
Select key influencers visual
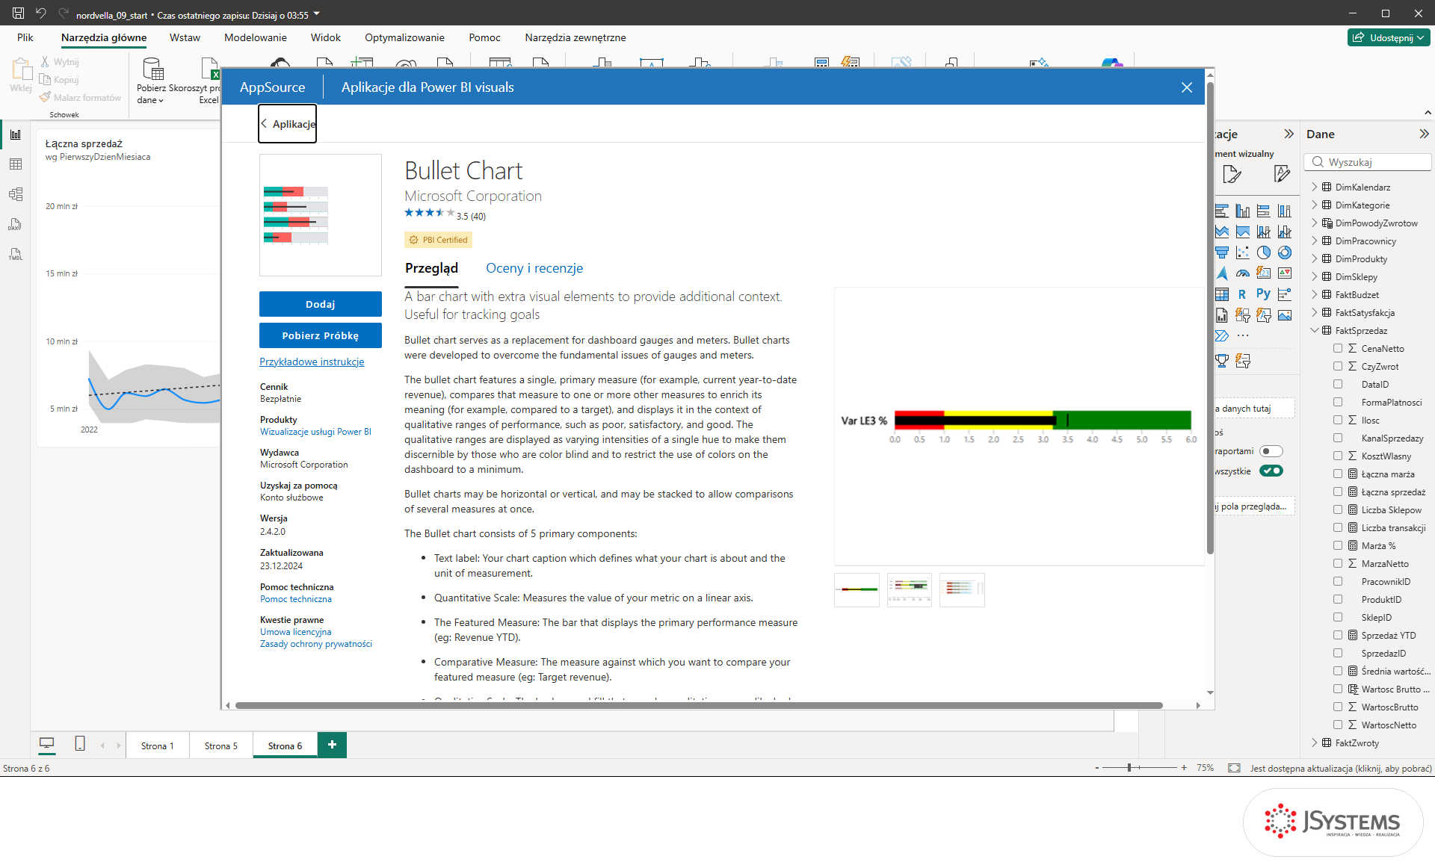click(1285, 294)
